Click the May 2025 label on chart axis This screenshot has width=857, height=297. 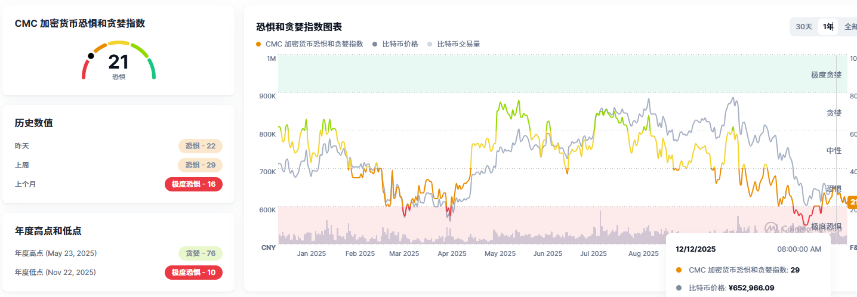pos(500,253)
